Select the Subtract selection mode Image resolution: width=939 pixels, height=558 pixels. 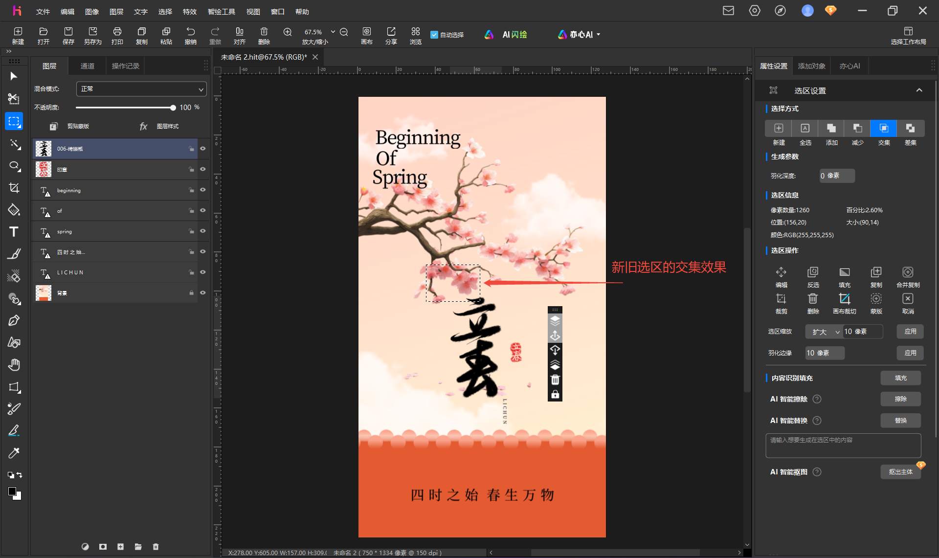pos(857,128)
